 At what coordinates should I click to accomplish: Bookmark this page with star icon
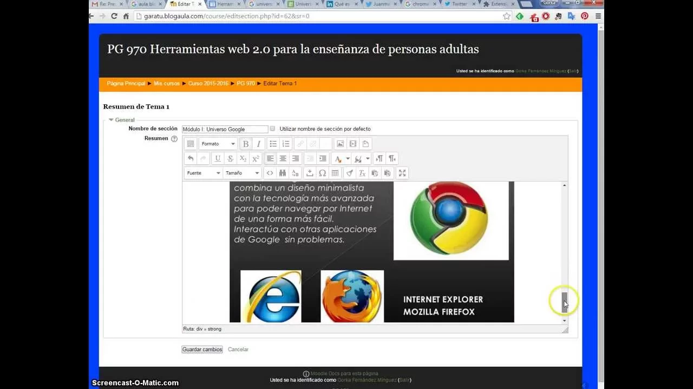507,16
